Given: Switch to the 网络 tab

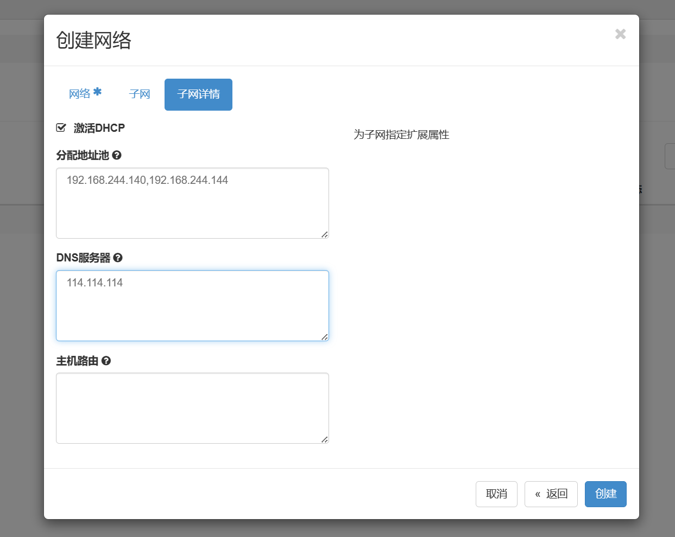Looking at the screenshot, I should pos(80,94).
